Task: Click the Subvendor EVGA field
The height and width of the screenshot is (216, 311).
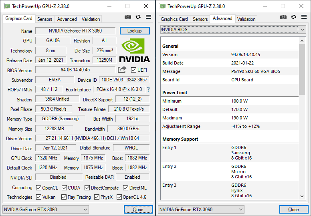Action: click(55, 80)
